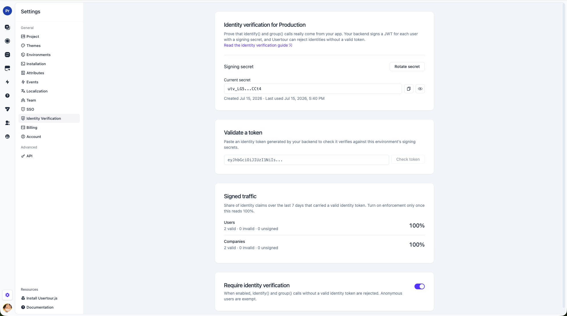Reveal the signing secret with eye icon

pos(420,89)
